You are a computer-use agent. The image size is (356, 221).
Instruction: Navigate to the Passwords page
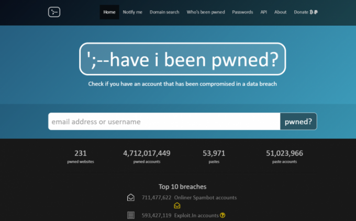point(242,12)
